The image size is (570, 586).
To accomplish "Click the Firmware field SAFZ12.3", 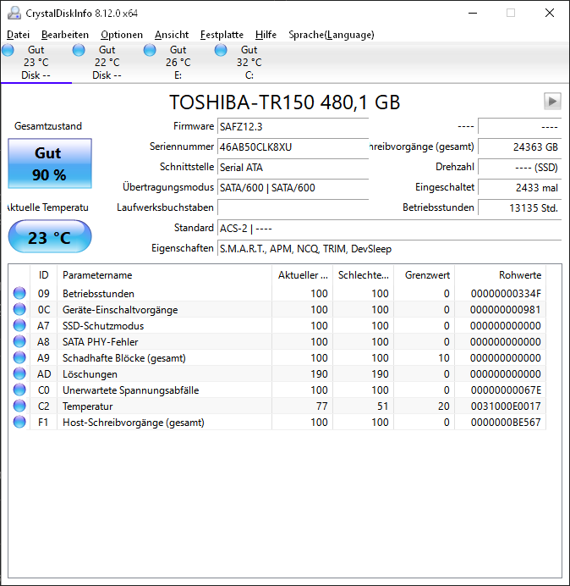I will point(293,126).
